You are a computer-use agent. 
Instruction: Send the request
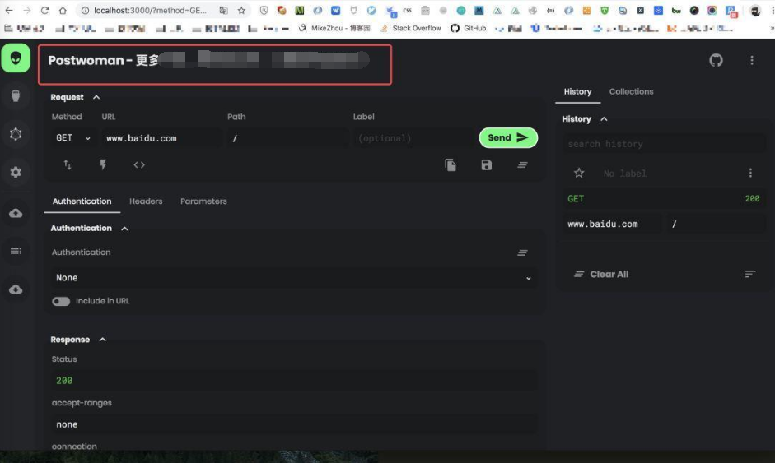click(508, 137)
